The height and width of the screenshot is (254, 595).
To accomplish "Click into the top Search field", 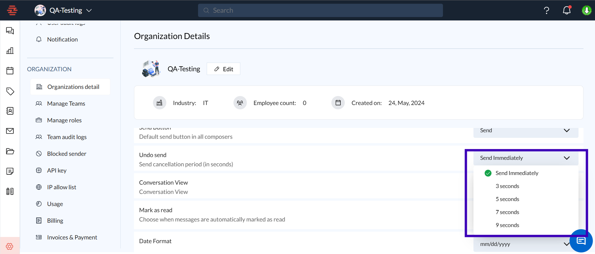I will 320,11.
